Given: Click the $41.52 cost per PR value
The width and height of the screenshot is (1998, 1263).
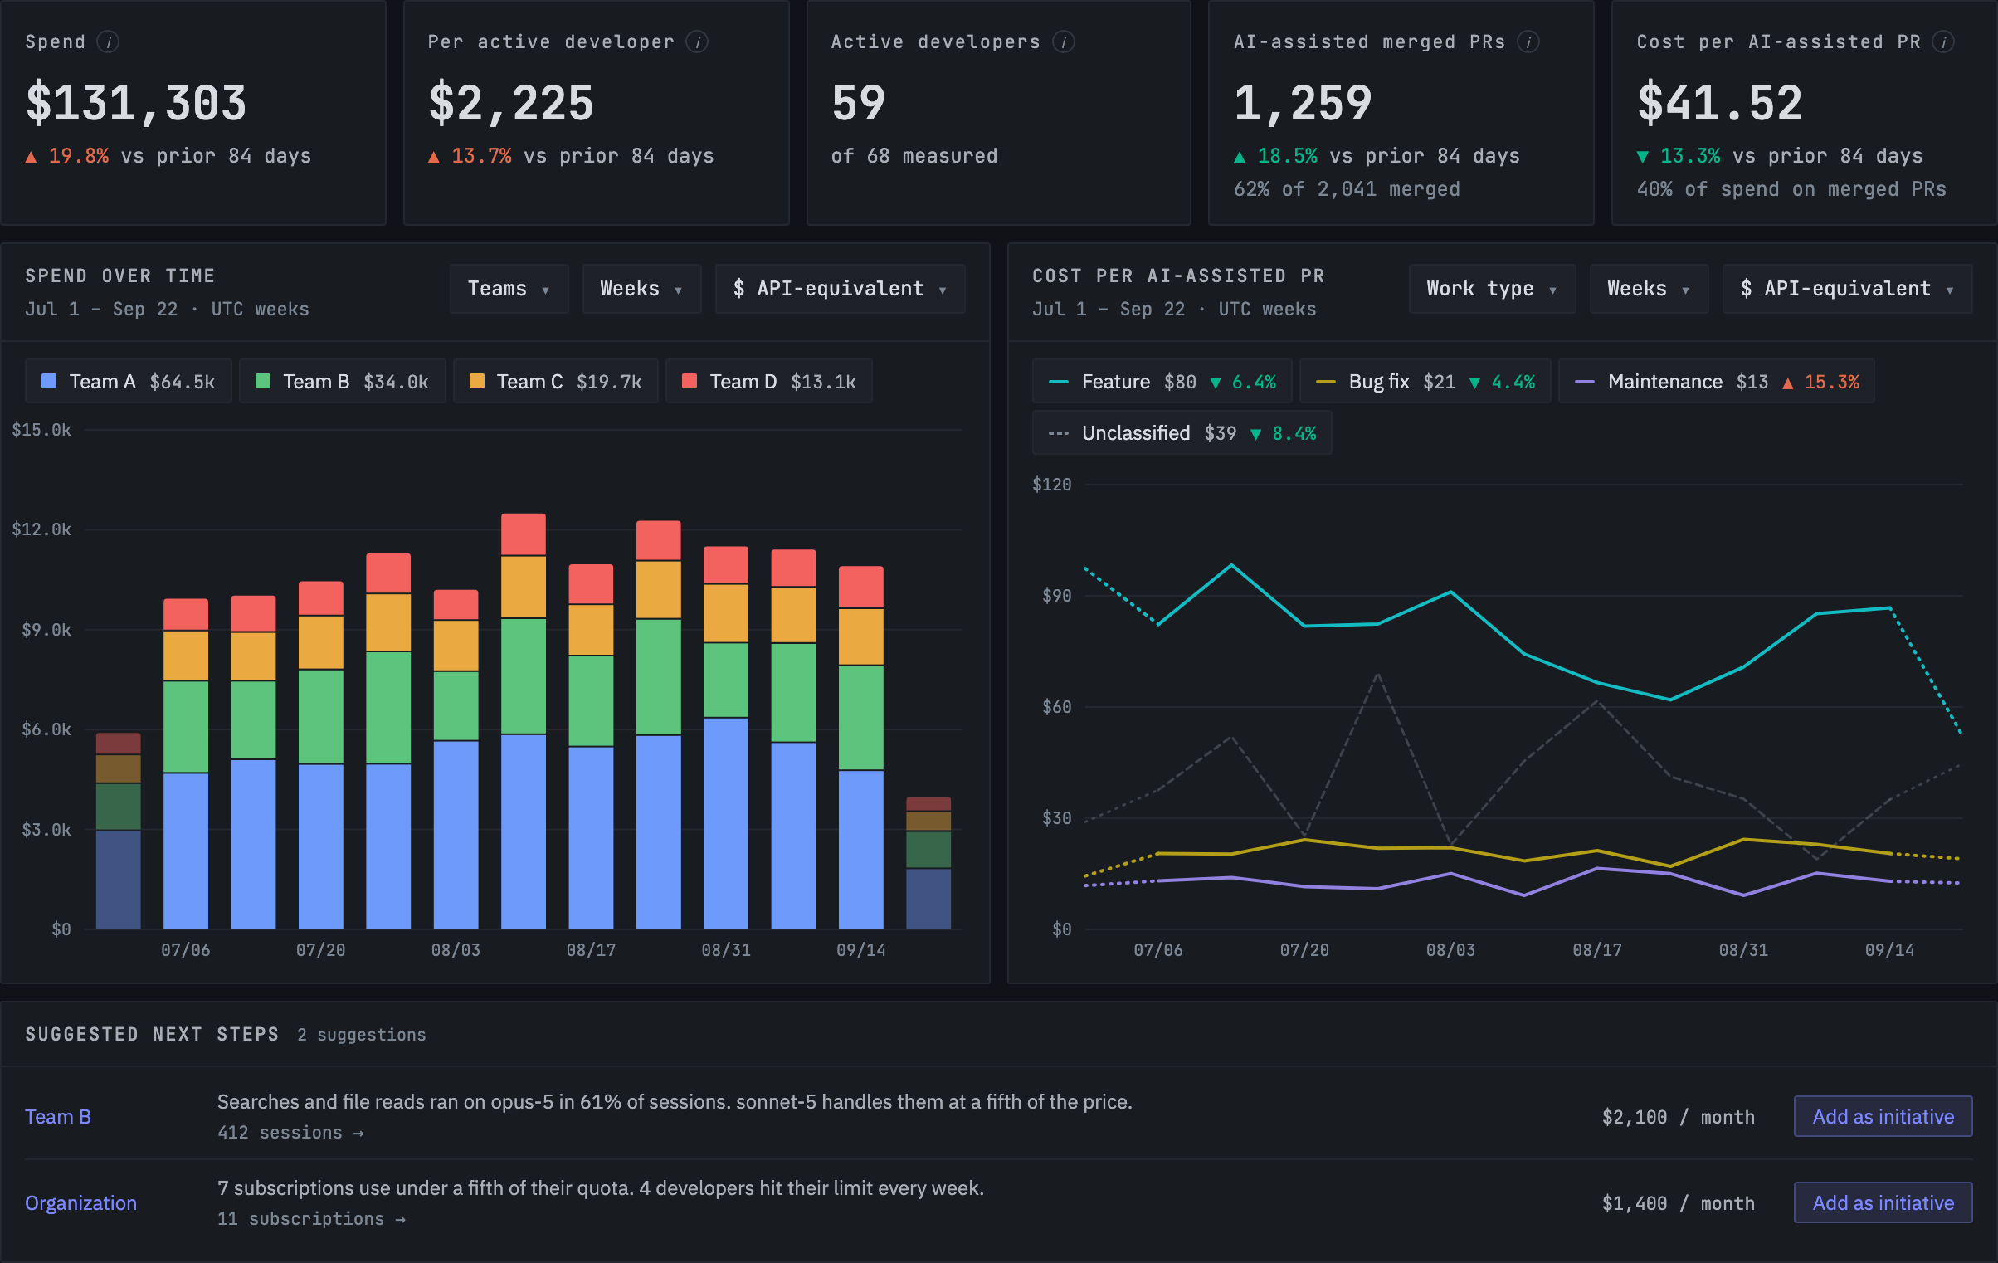Looking at the screenshot, I should click(x=1720, y=103).
